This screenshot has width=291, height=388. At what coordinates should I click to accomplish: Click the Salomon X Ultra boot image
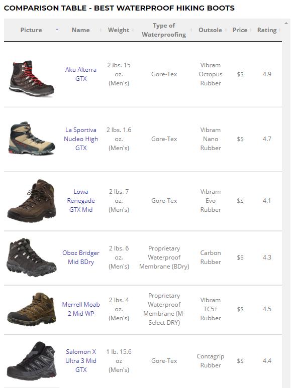pyautogui.click(x=32, y=361)
